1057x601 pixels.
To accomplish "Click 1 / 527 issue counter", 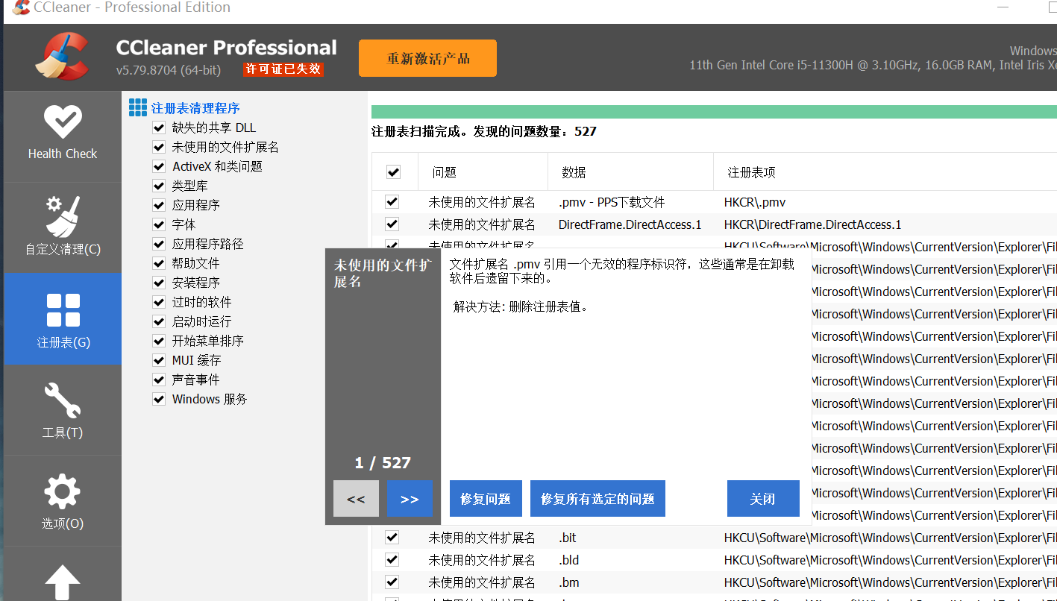I will point(383,463).
